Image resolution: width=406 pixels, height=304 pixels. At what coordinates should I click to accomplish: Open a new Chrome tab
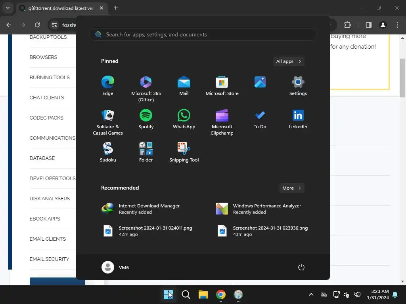click(116, 8)
